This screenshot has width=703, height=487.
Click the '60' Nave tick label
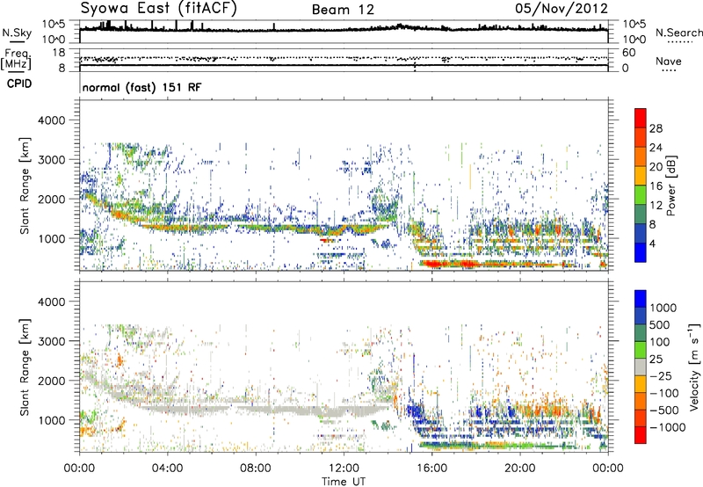click(628, 53)
